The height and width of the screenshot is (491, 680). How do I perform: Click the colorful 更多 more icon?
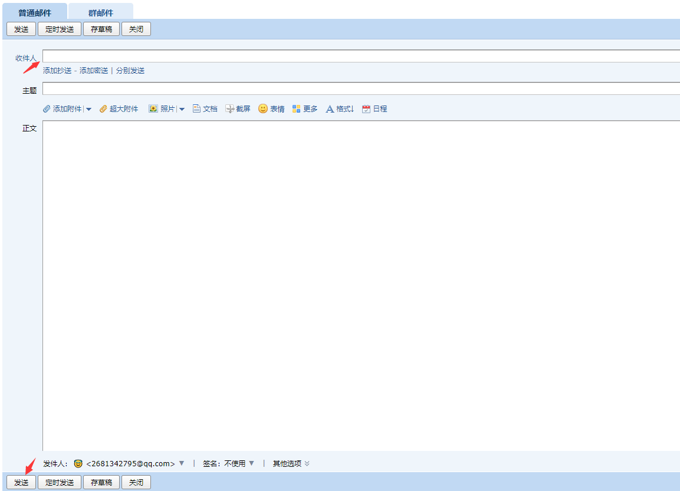click(x=297, y=109)
